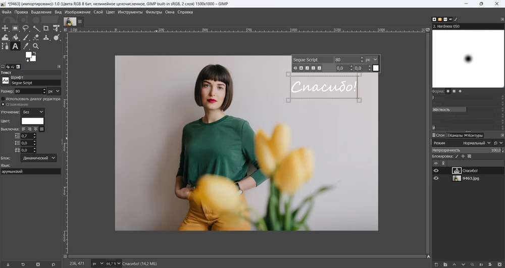The image size is (505, 268).
Task: Activate the Text tool icon
Action: (15, 46)
